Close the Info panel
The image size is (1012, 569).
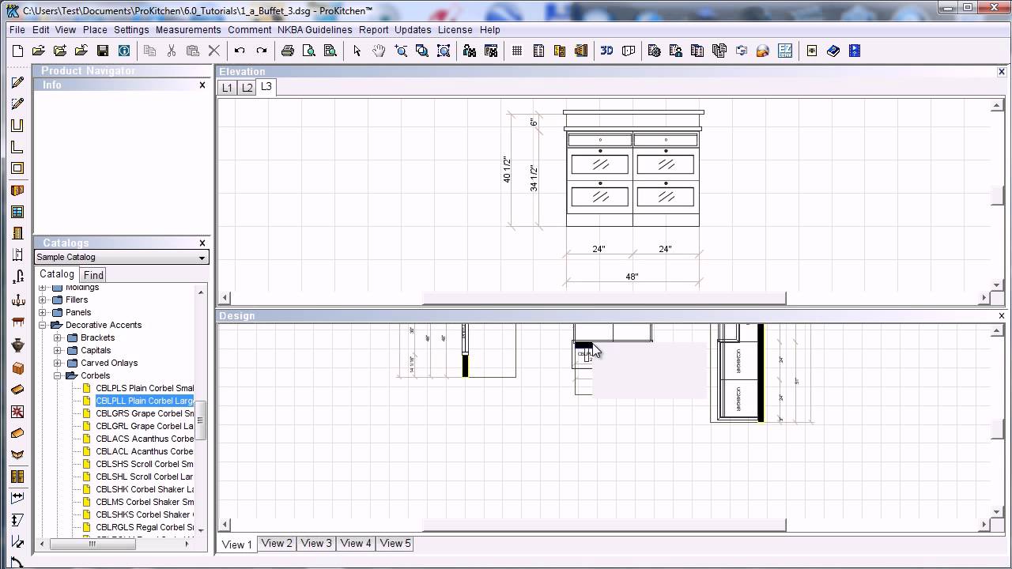point(202,85)
